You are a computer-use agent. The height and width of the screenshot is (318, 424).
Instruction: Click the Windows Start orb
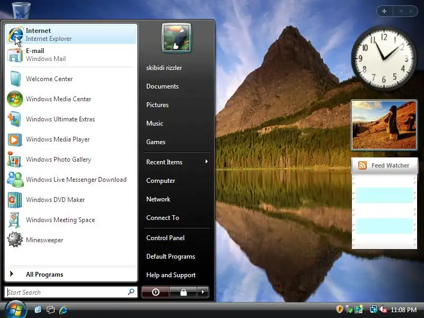pos(16,310)
